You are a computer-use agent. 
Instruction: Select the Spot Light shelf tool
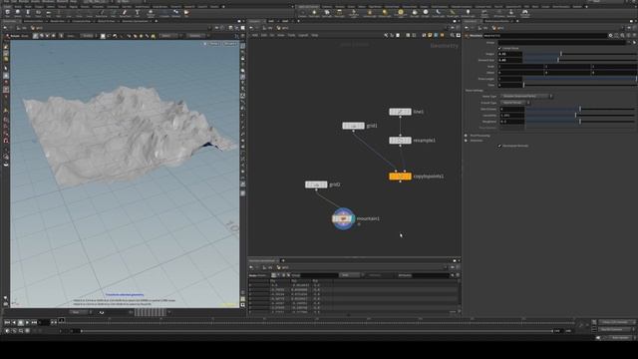[327, 13]
